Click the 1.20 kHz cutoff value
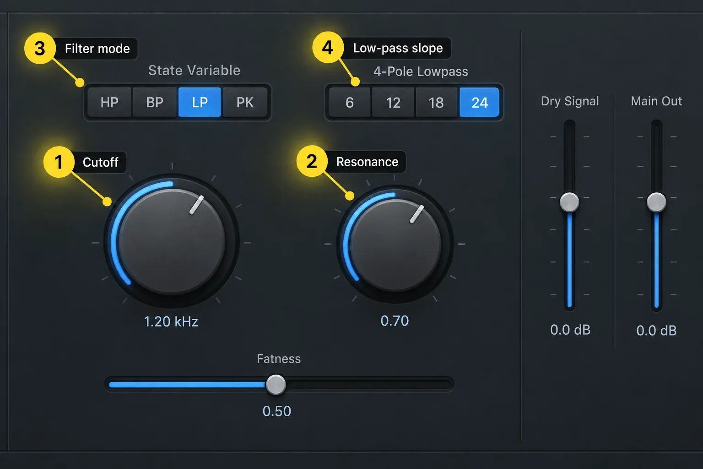 click(x=171, y=322)
